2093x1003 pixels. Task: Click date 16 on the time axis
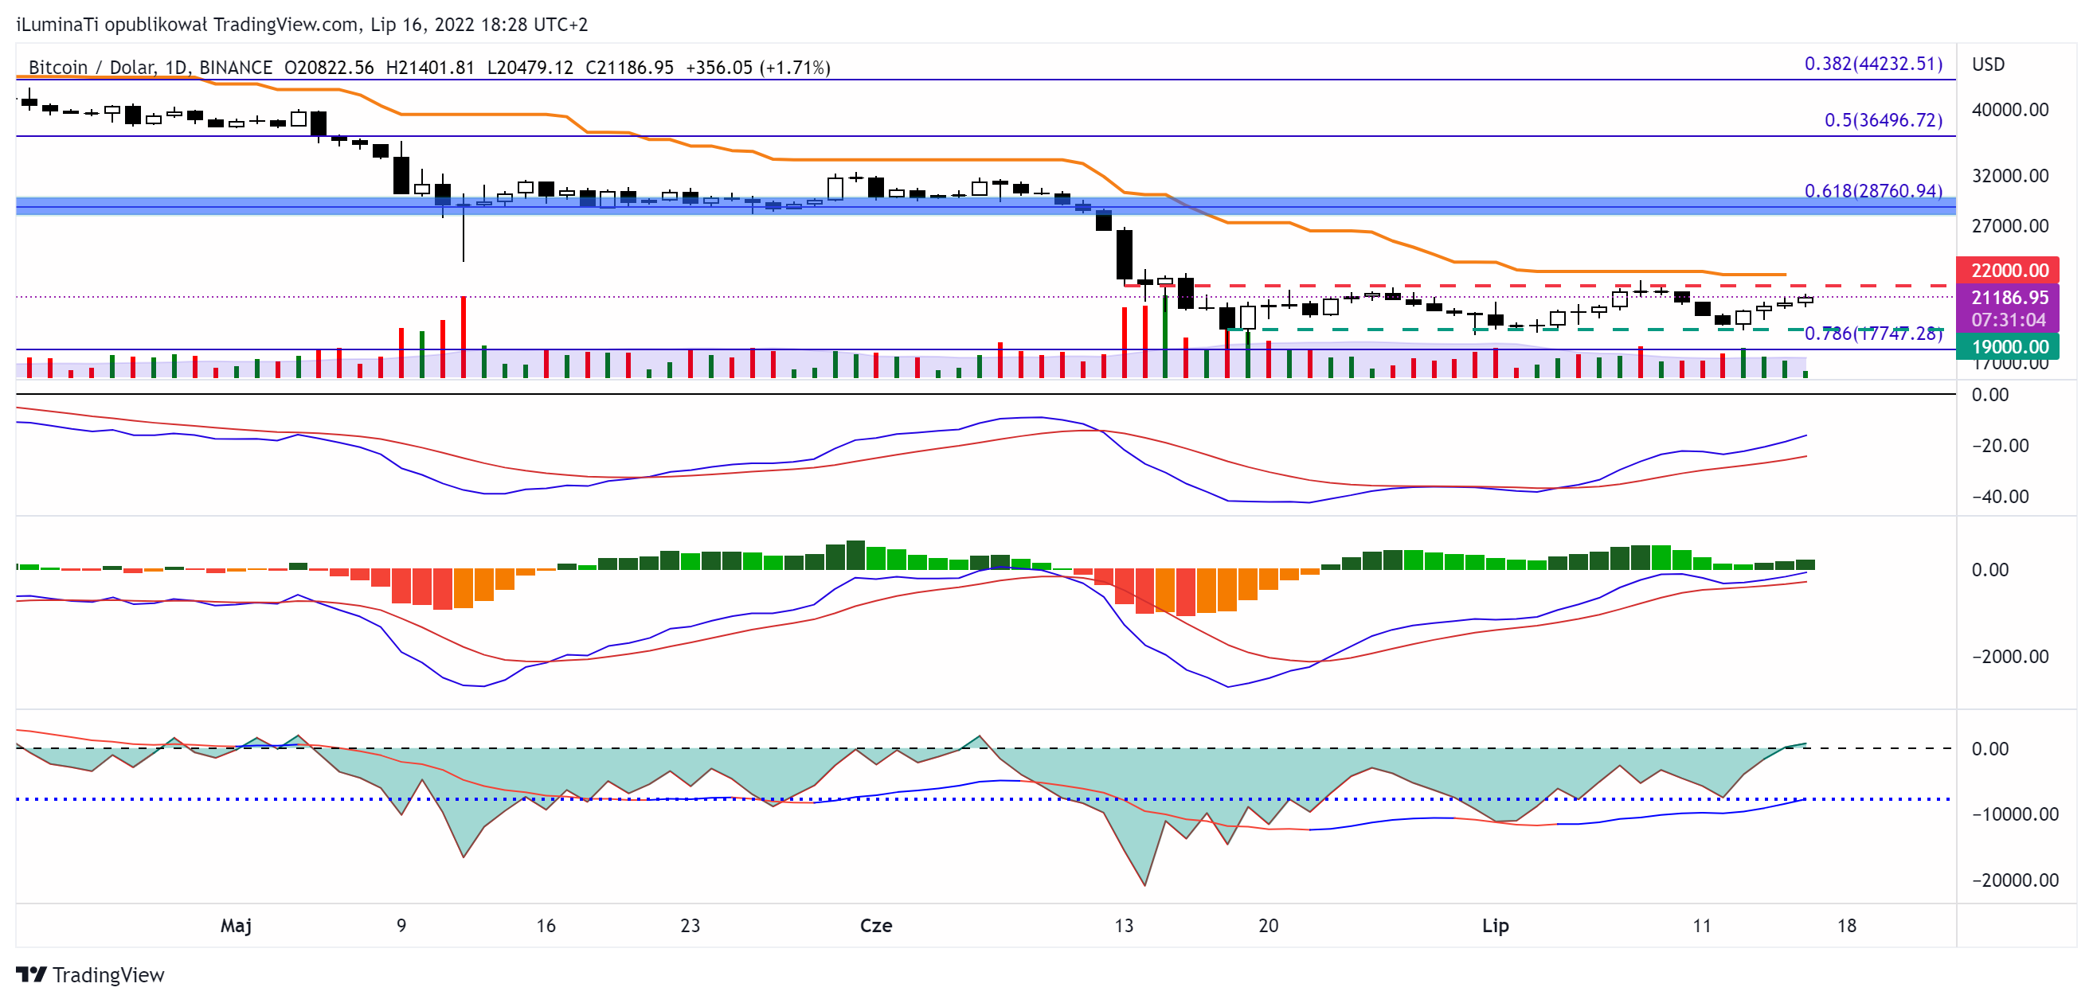click(546, 925)
